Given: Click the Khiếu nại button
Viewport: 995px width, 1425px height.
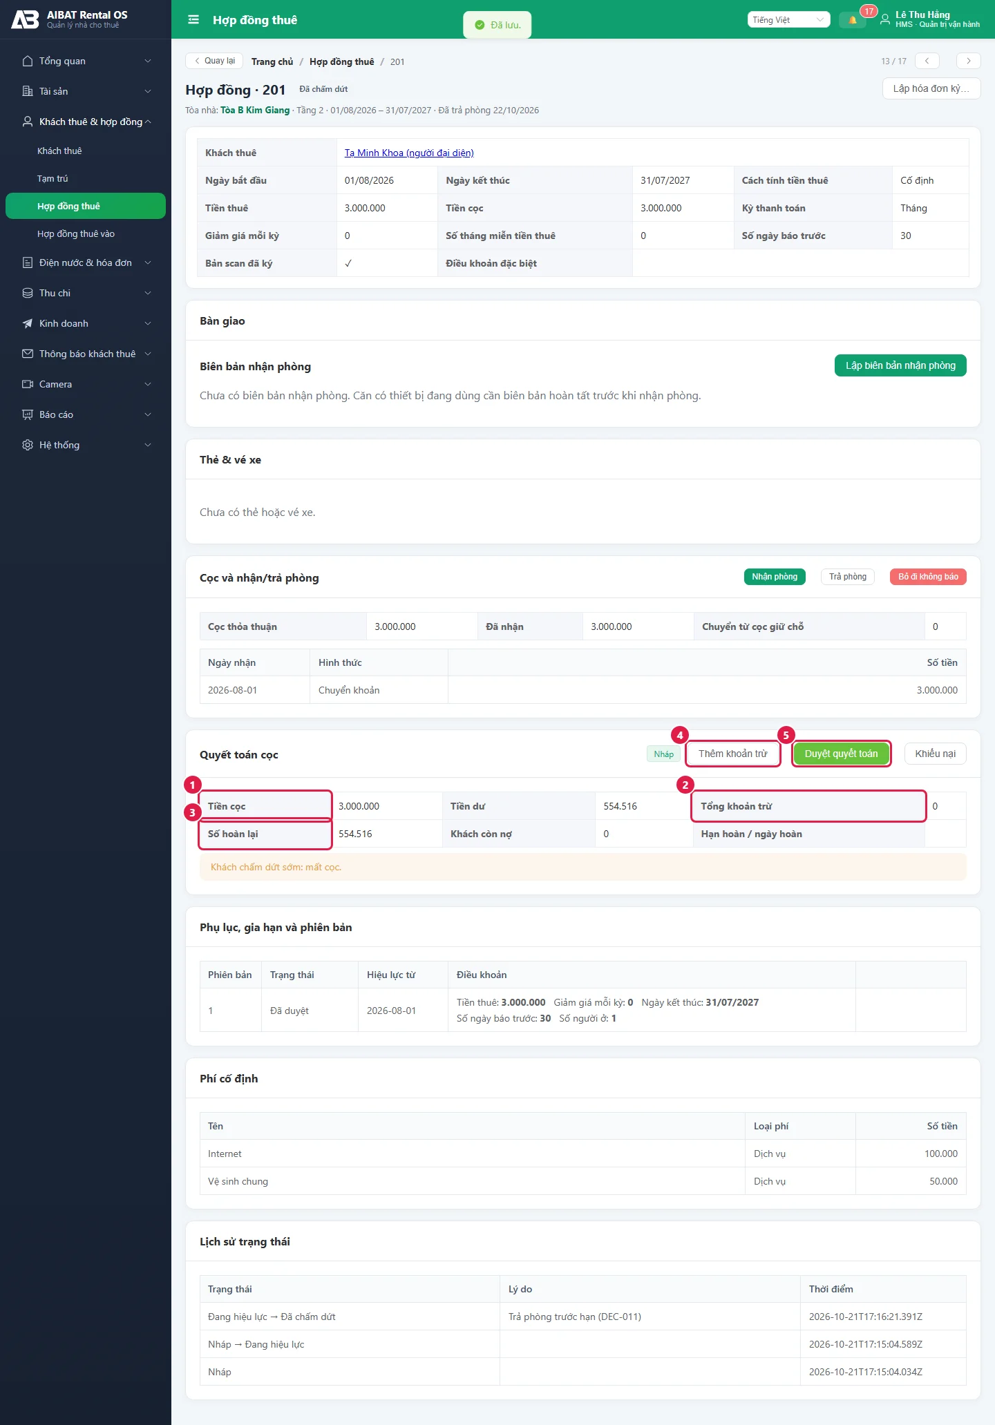Looking at the screenshot, I should click(x=936, y=754).
